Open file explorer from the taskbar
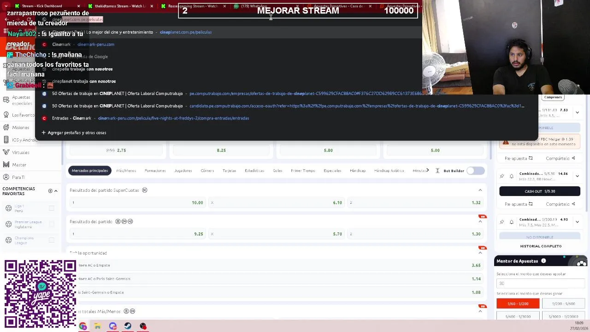The image size is (590, 332). click(x=98, y=326)
